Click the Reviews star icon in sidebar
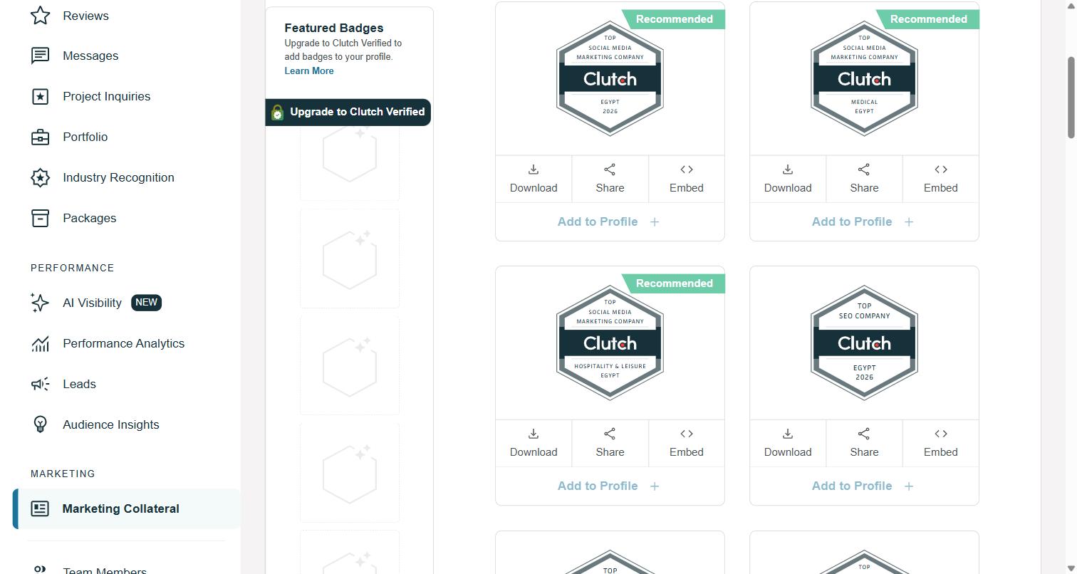Screen dimensions: 1077x574 tap(41, 16)
